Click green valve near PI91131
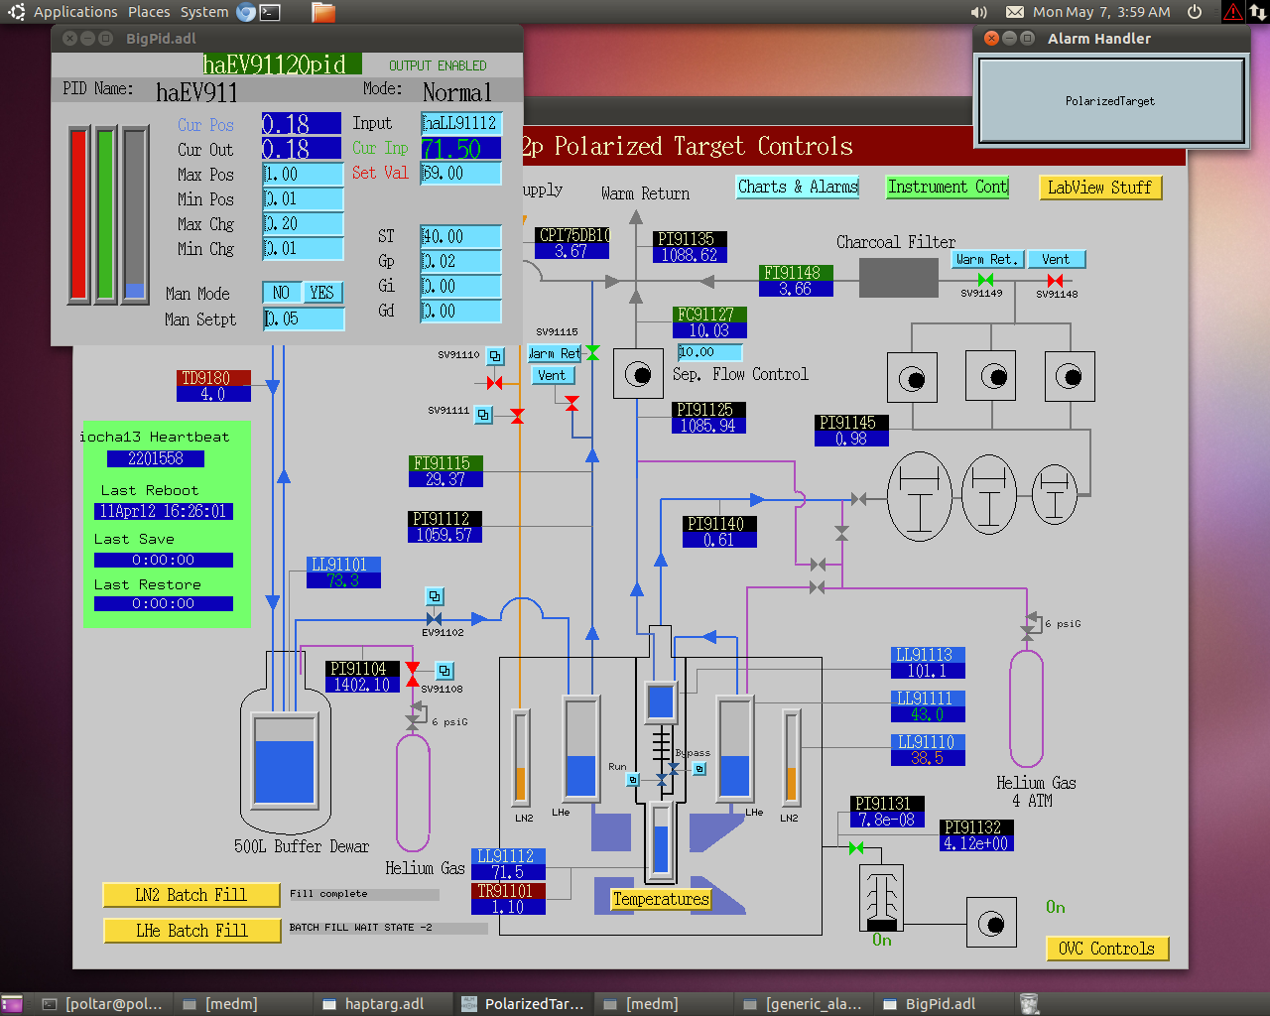This screenshot has width=1270, height=1016. pyautogui.click(x=856, y=847)
